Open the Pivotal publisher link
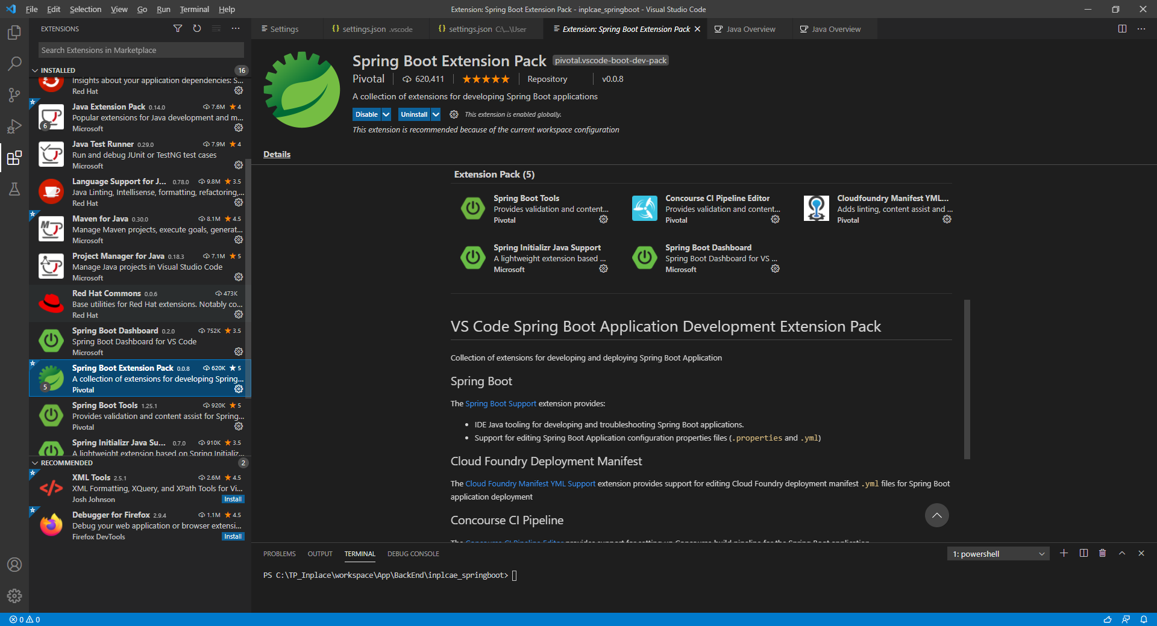The width and height of the screenshot is (1157, 626). tap(368, 79)
